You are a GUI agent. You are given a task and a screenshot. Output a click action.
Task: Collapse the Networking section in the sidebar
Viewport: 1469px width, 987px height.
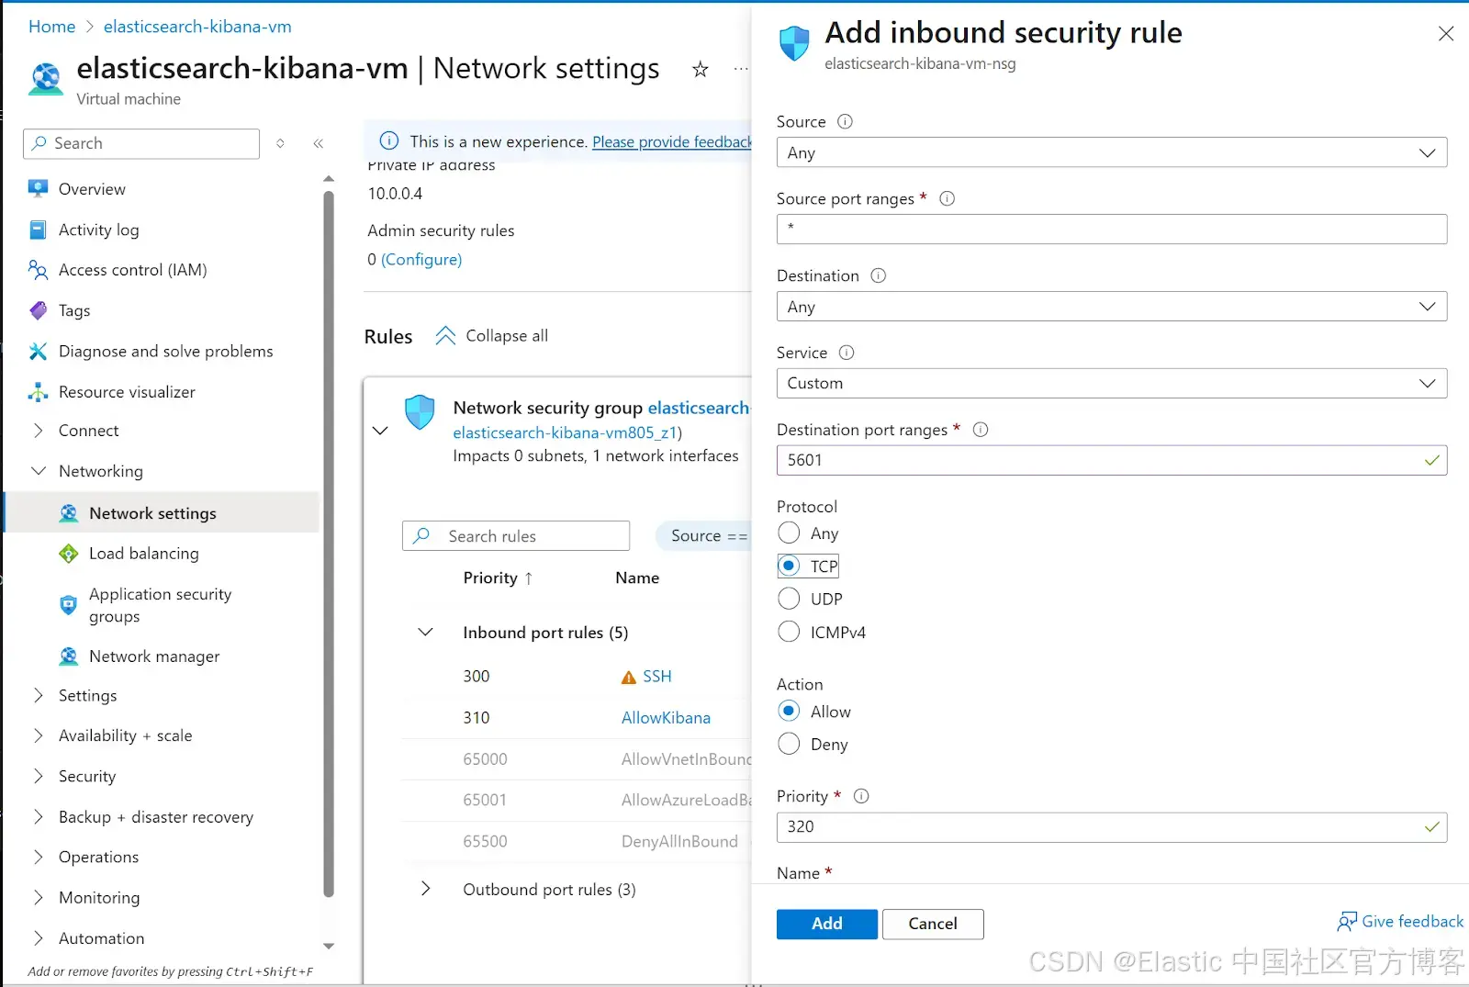(38, 471)
